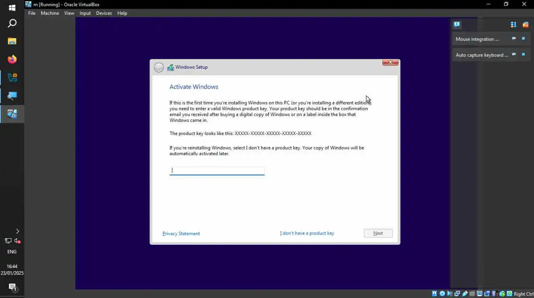Open the Privacy Statement link
534x298 pixels.
pyautogui.click(x=181, y=234)
